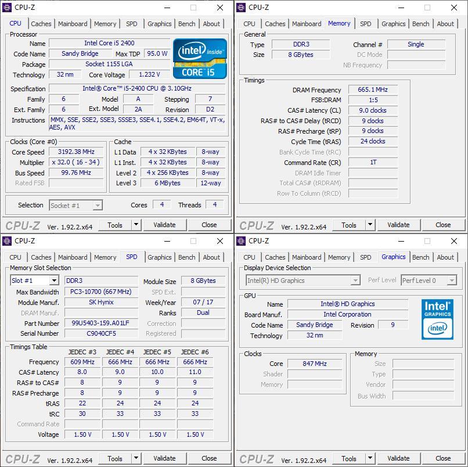Click the CAS# Latency value '9.0 clocks'

pyautogui.click(x=373, y=110)
